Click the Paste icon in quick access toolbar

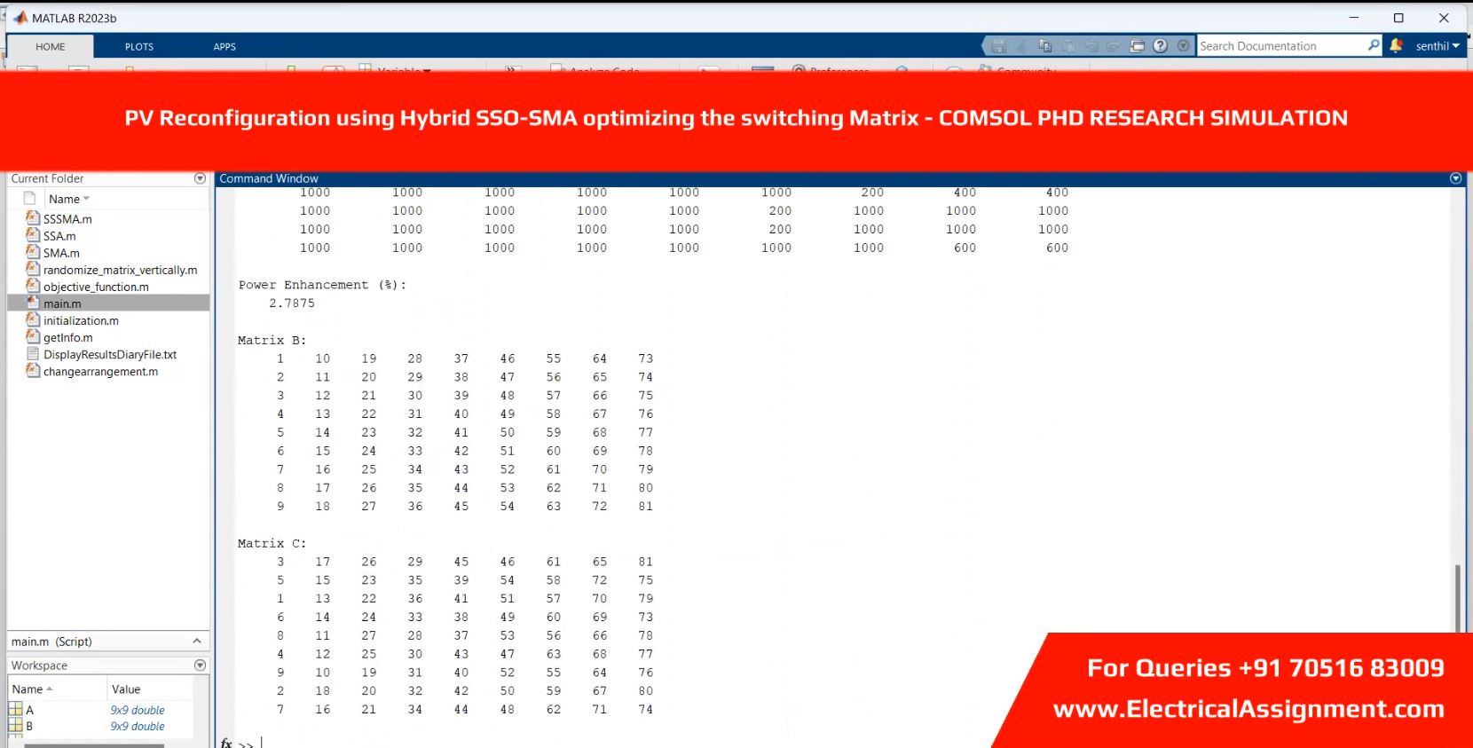pyautogui.click(x=1067, y=46)
